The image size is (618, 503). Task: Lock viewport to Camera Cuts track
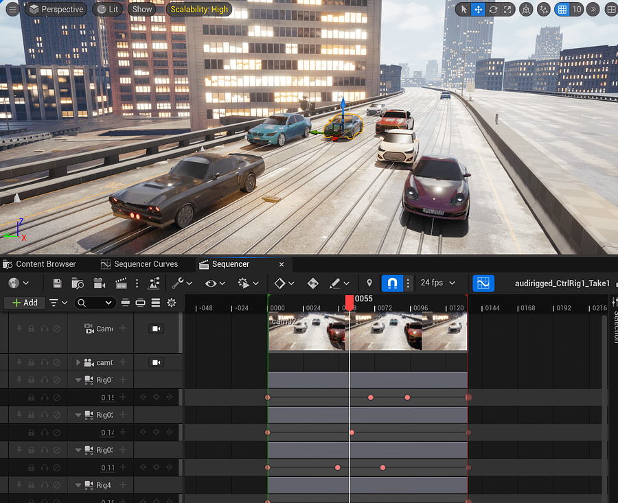pyautogui.click(x=157, y=329)
